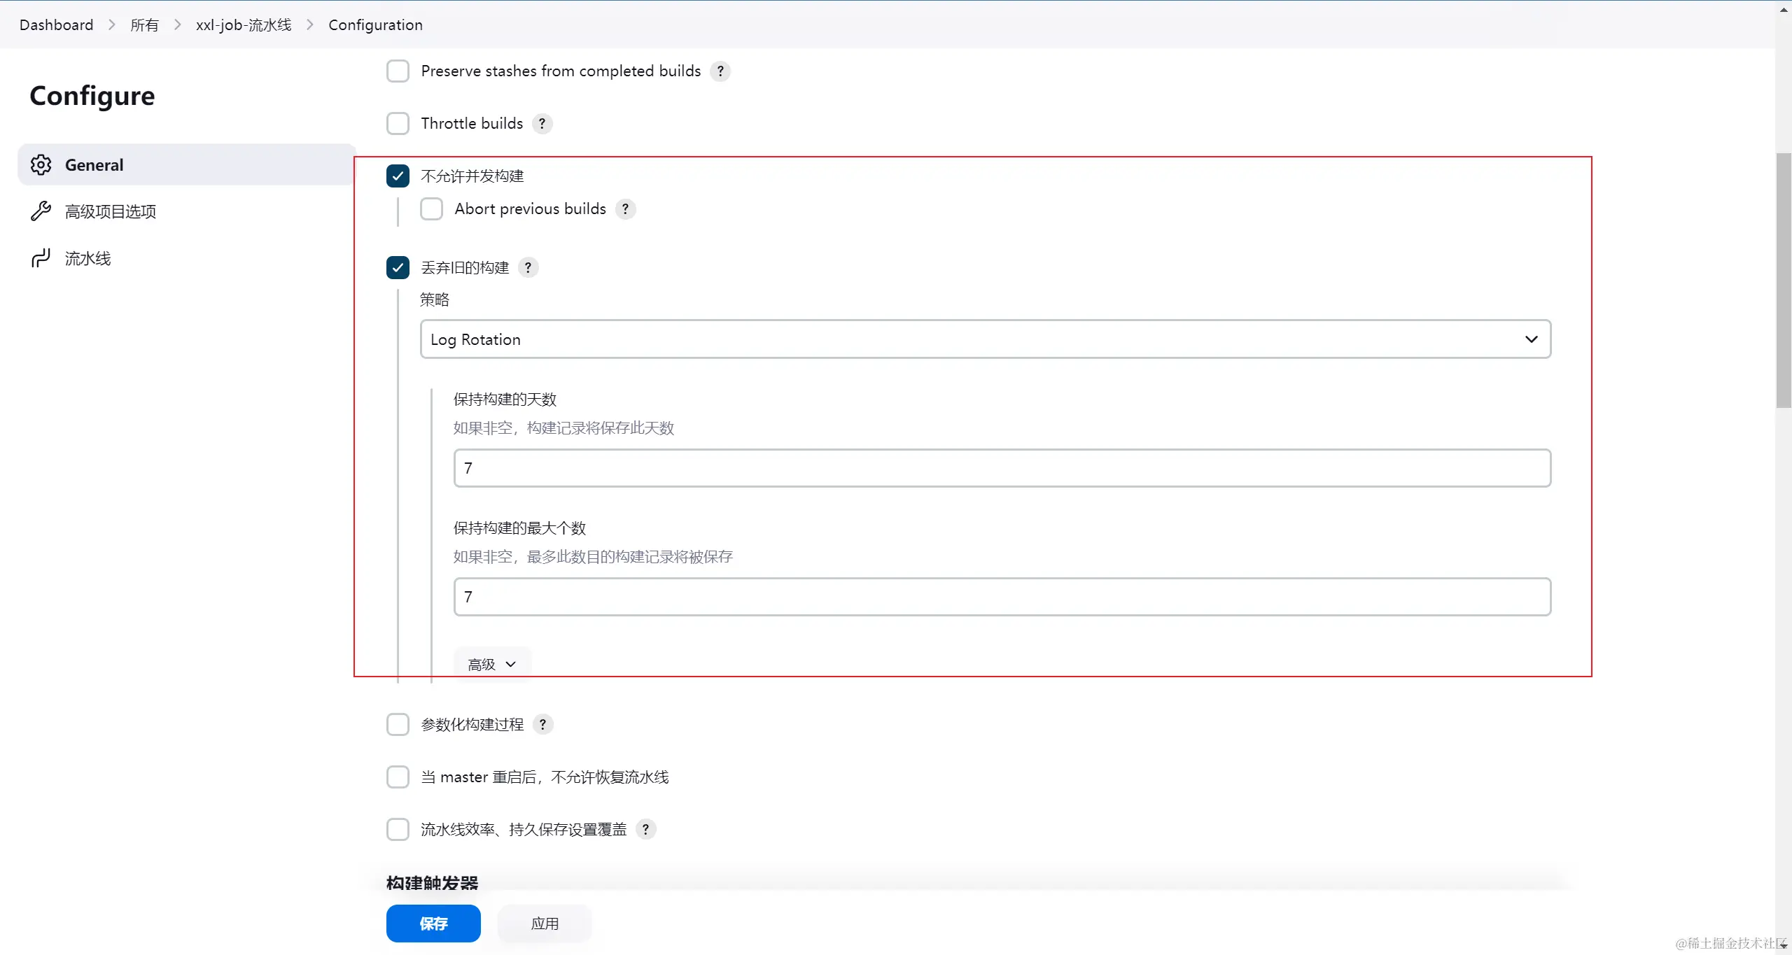Show help for Abort previous builds
1792x955 pixels.
coord(625,209)
